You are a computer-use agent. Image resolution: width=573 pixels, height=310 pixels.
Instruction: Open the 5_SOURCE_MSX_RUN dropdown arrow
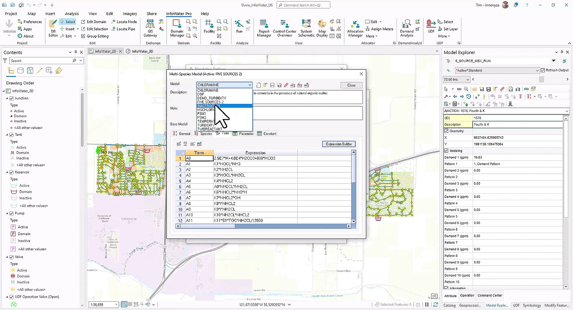click(x=554, y=61)
